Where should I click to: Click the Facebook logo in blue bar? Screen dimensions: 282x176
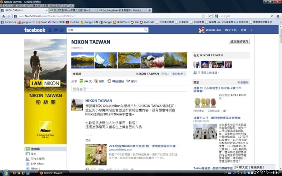pos(35,30)
